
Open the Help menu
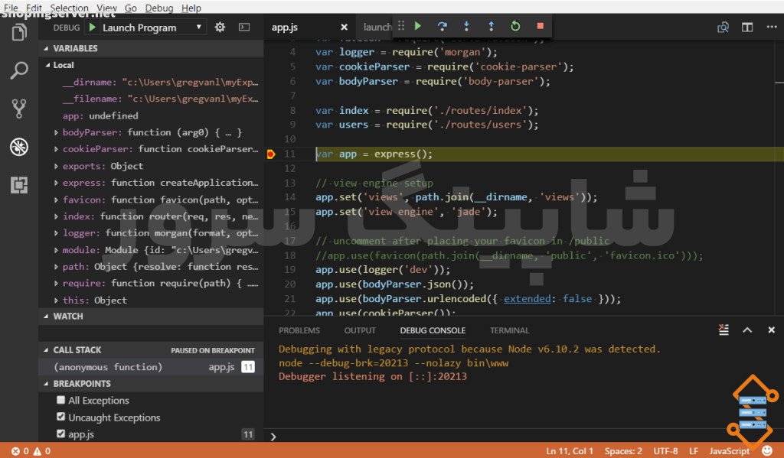(191, 8)
